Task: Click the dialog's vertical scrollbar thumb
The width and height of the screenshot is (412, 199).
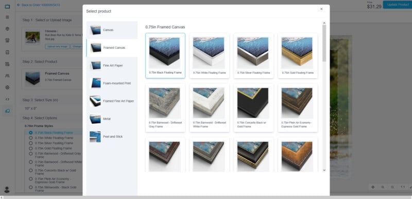Action: click(324, 43)
